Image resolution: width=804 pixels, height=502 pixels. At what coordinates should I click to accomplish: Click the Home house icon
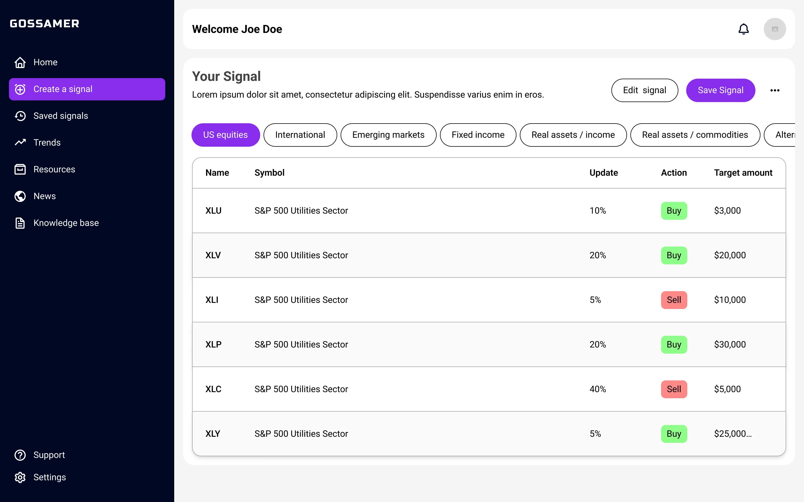pyautogui.click(x=20, y=62)
